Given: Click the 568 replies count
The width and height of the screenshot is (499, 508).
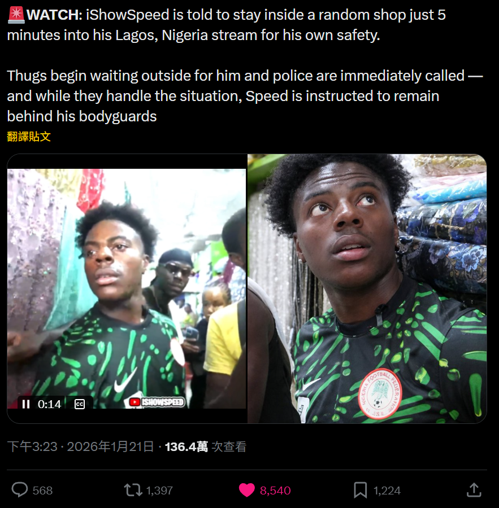Looking at the screenshot, I should (42, 491).
